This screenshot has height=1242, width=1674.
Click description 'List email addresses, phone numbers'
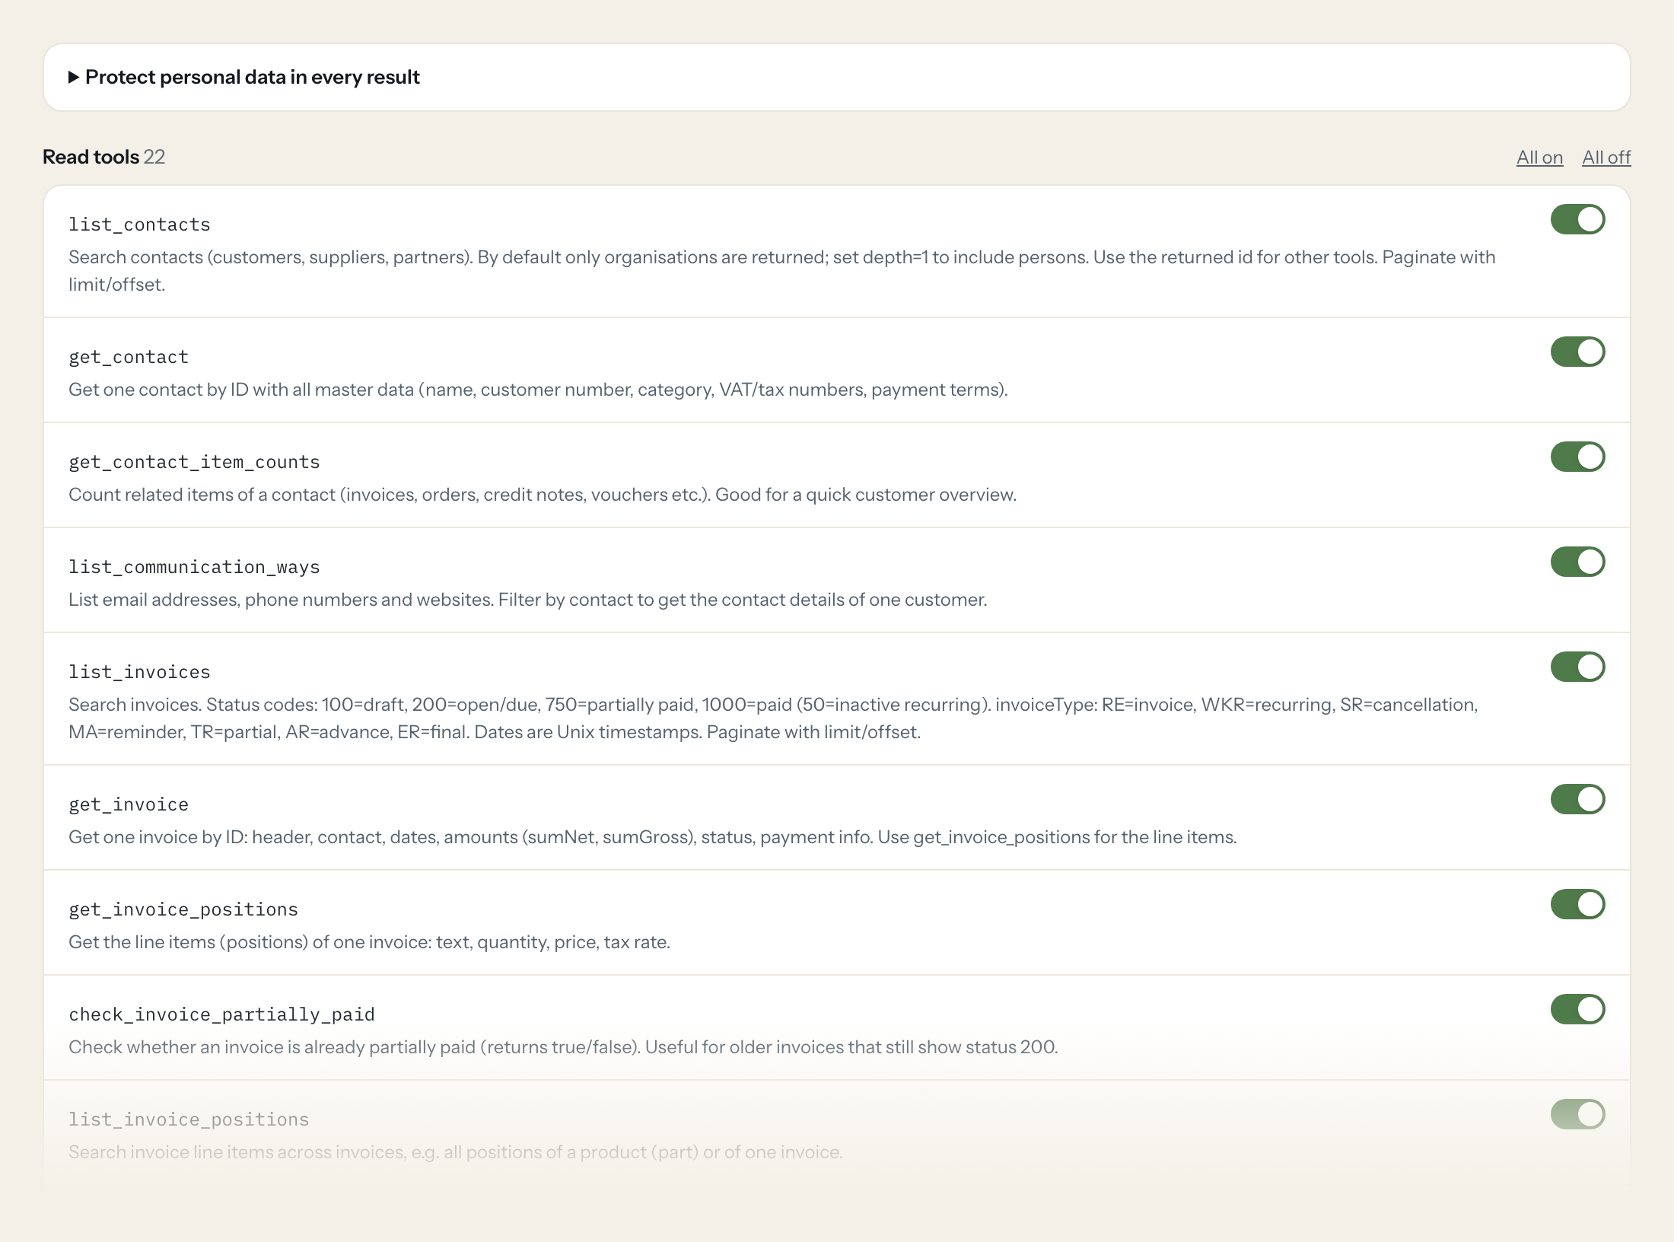[x=528, y=600]
